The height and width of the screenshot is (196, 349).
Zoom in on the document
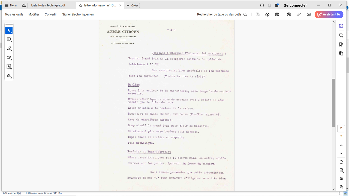click(341, 179)
